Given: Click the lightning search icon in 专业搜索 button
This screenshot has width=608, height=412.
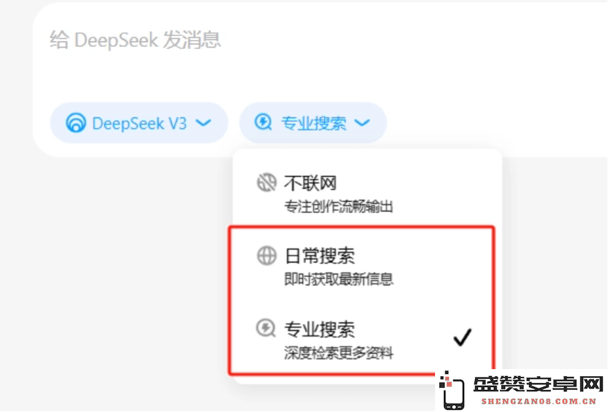Looking at the screenshot, I should tap(264, 122).
